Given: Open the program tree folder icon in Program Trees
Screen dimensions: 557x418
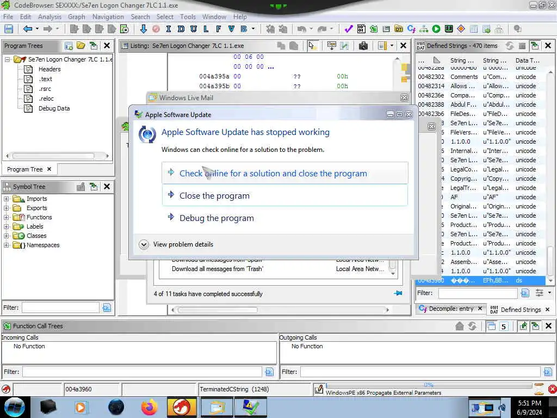Looking at the screenshot, I should click(x=81, y=46).
